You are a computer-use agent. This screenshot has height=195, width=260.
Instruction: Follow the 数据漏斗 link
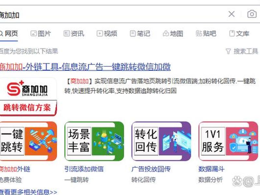212,169
